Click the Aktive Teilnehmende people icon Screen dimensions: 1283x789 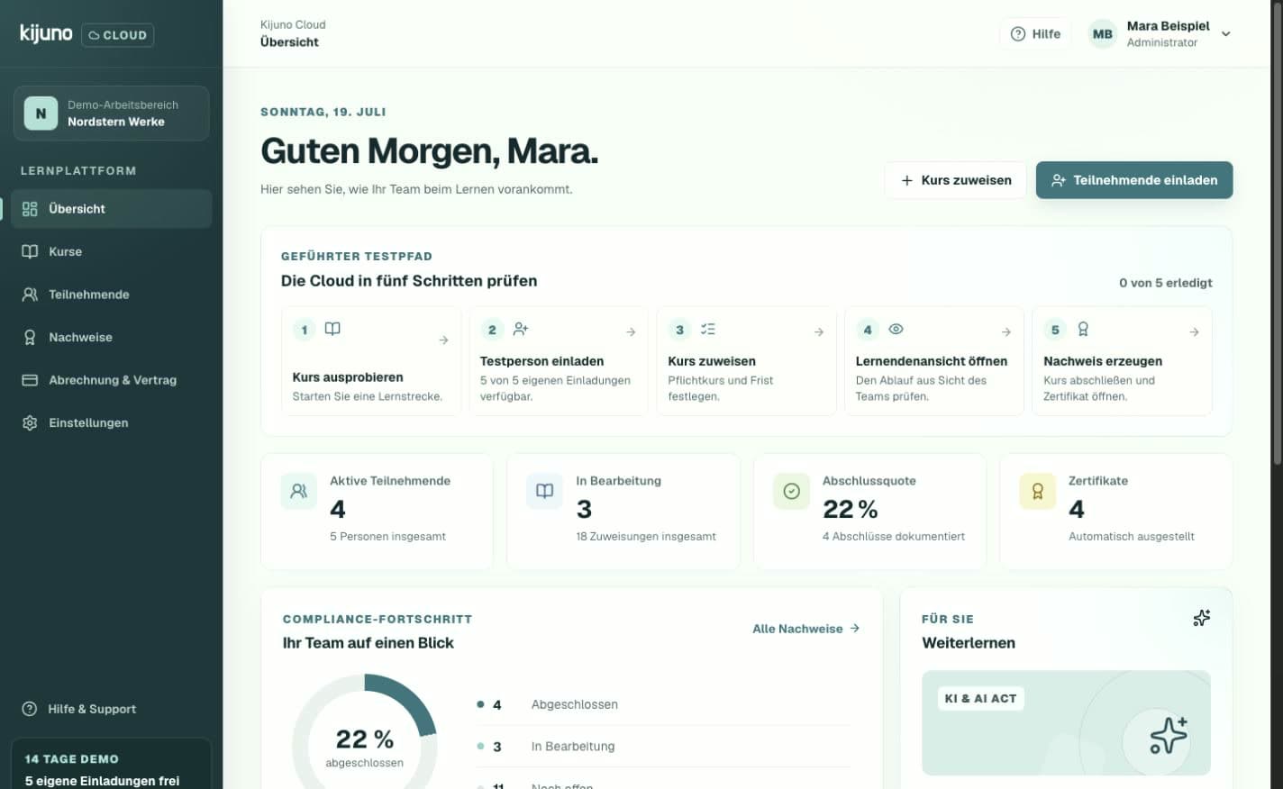click(298, 491)
